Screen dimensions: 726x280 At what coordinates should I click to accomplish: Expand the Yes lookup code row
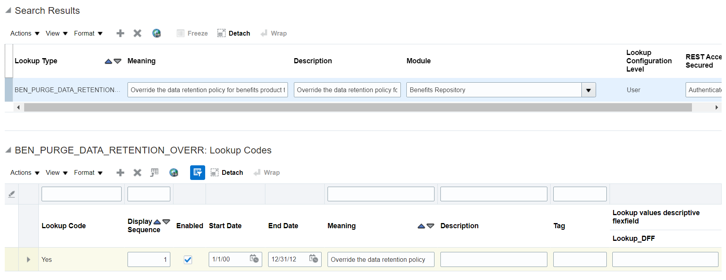[x=29, y=260]
